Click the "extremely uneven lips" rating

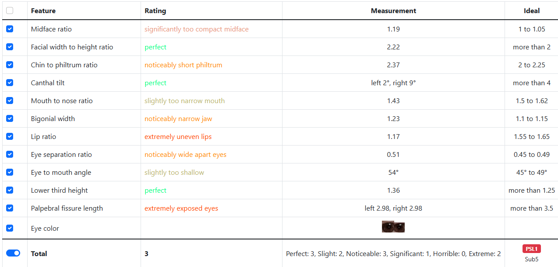178,137
